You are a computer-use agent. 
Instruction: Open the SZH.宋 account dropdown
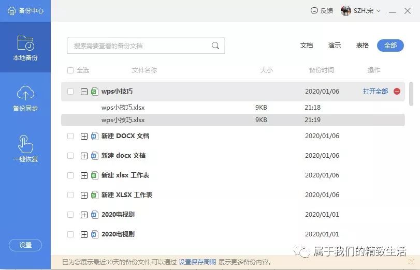click(x=367, y=11)
